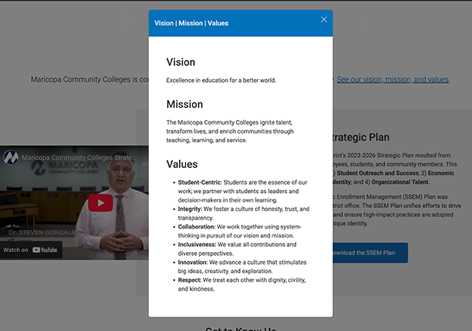Open 'See our vision, mission, and values' link
The image size is (472, 331).
tap(392, 80)
